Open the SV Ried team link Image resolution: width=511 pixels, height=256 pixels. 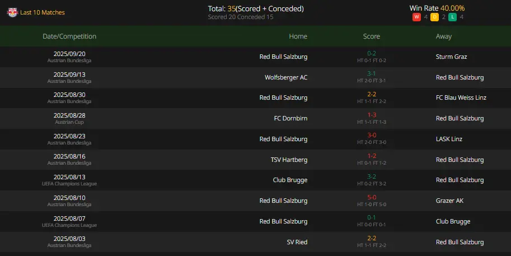pos(297,242)
